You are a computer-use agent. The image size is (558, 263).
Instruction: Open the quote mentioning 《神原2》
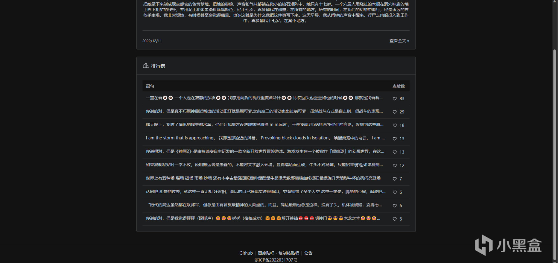pyautogui.click(x=265, y=152)
